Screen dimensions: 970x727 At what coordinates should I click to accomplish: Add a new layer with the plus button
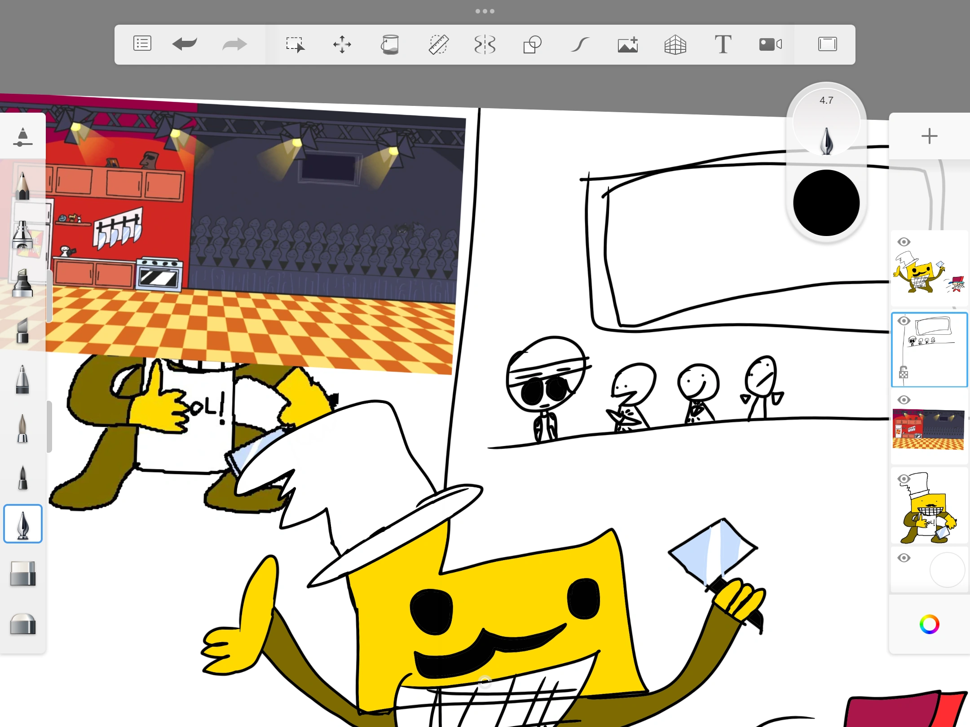coord(929,136)
